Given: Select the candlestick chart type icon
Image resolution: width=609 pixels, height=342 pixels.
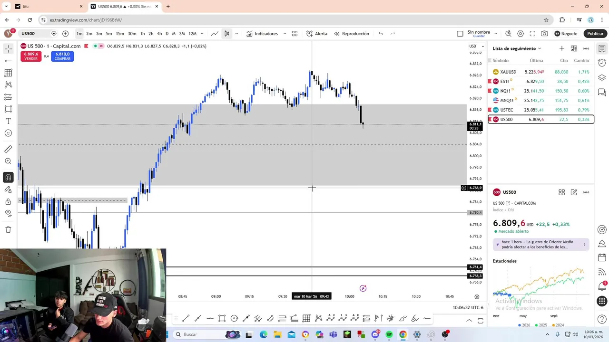Looking at the screenshot, I should point(227,34).
